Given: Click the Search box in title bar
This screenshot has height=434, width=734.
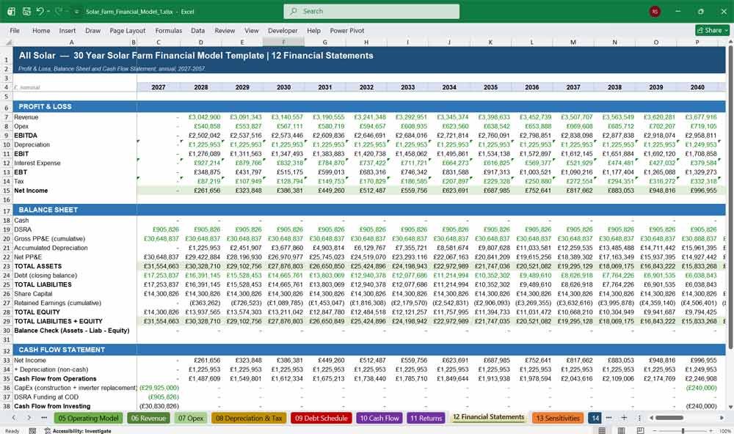Looking at the screenshot, I should [371, 11].
